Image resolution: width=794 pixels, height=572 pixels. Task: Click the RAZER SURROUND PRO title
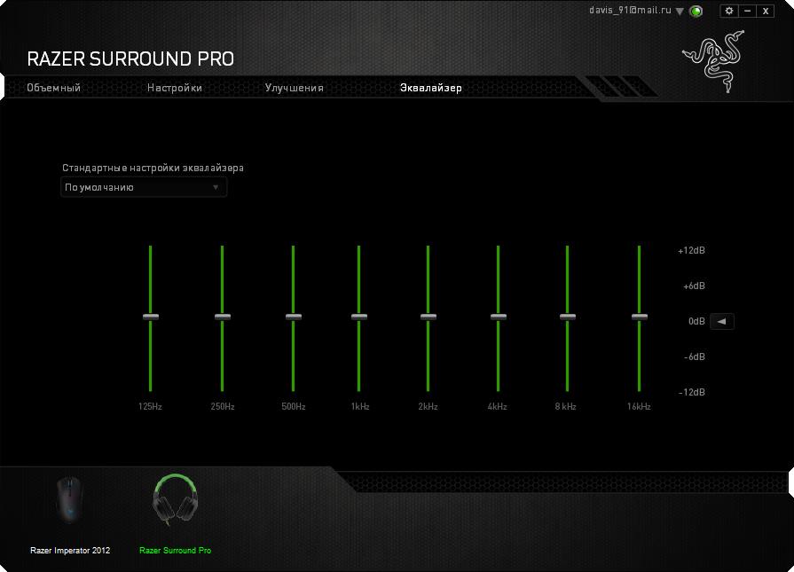(x=130, y=59)
